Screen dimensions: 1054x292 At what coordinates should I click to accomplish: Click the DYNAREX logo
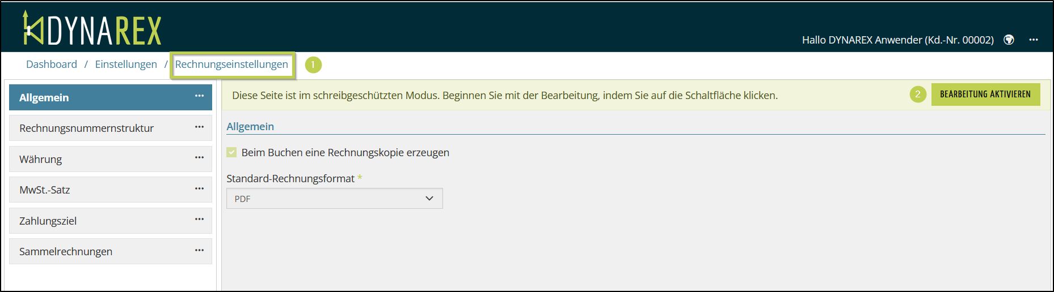92,28
